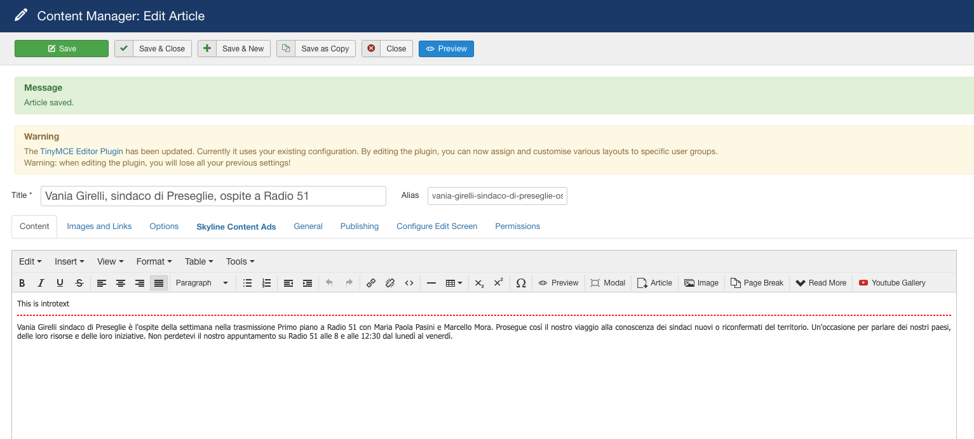Image resolution: width=974 pixels, height=439 pixels.
Task: Insert an Article link
Action: (655, 283)
